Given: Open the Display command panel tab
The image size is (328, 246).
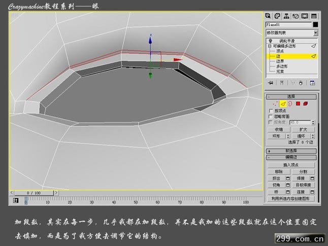Looking at the screenshot, I should (x=305, y=16).
